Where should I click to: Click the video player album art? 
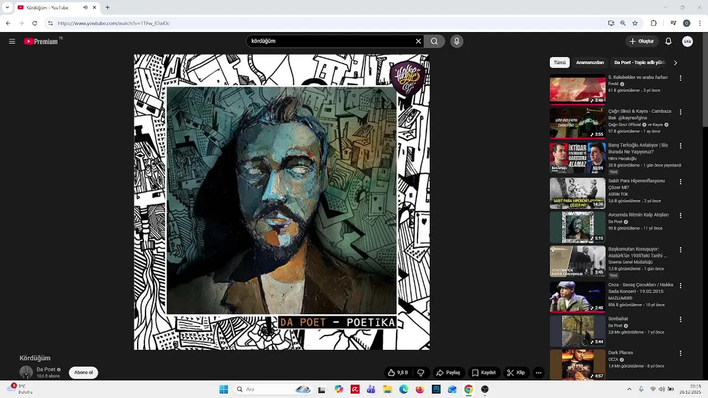[x=282, y=202]
